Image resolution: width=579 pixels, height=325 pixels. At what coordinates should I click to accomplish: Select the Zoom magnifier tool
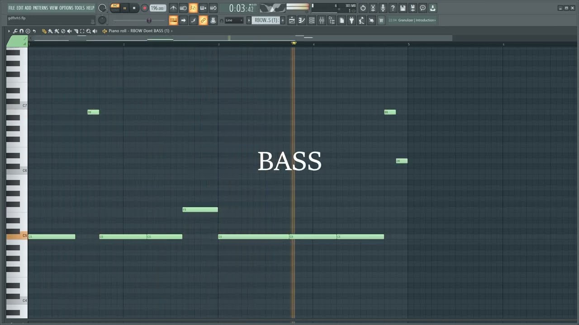[88, 31]
